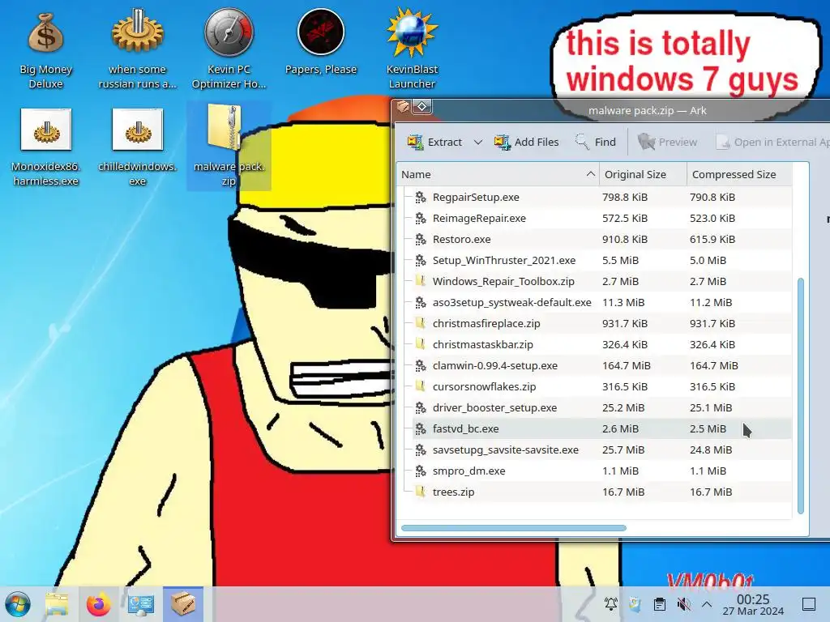Select the Papers, Please desktop icon
Screen dimensions: 830x622
(321, 42)
